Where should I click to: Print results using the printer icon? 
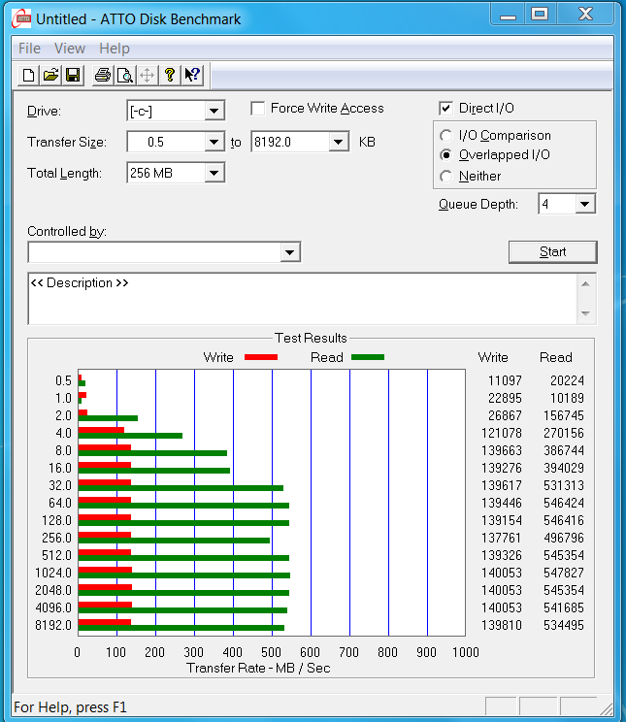pyautogui.click(x=102, y=75)
